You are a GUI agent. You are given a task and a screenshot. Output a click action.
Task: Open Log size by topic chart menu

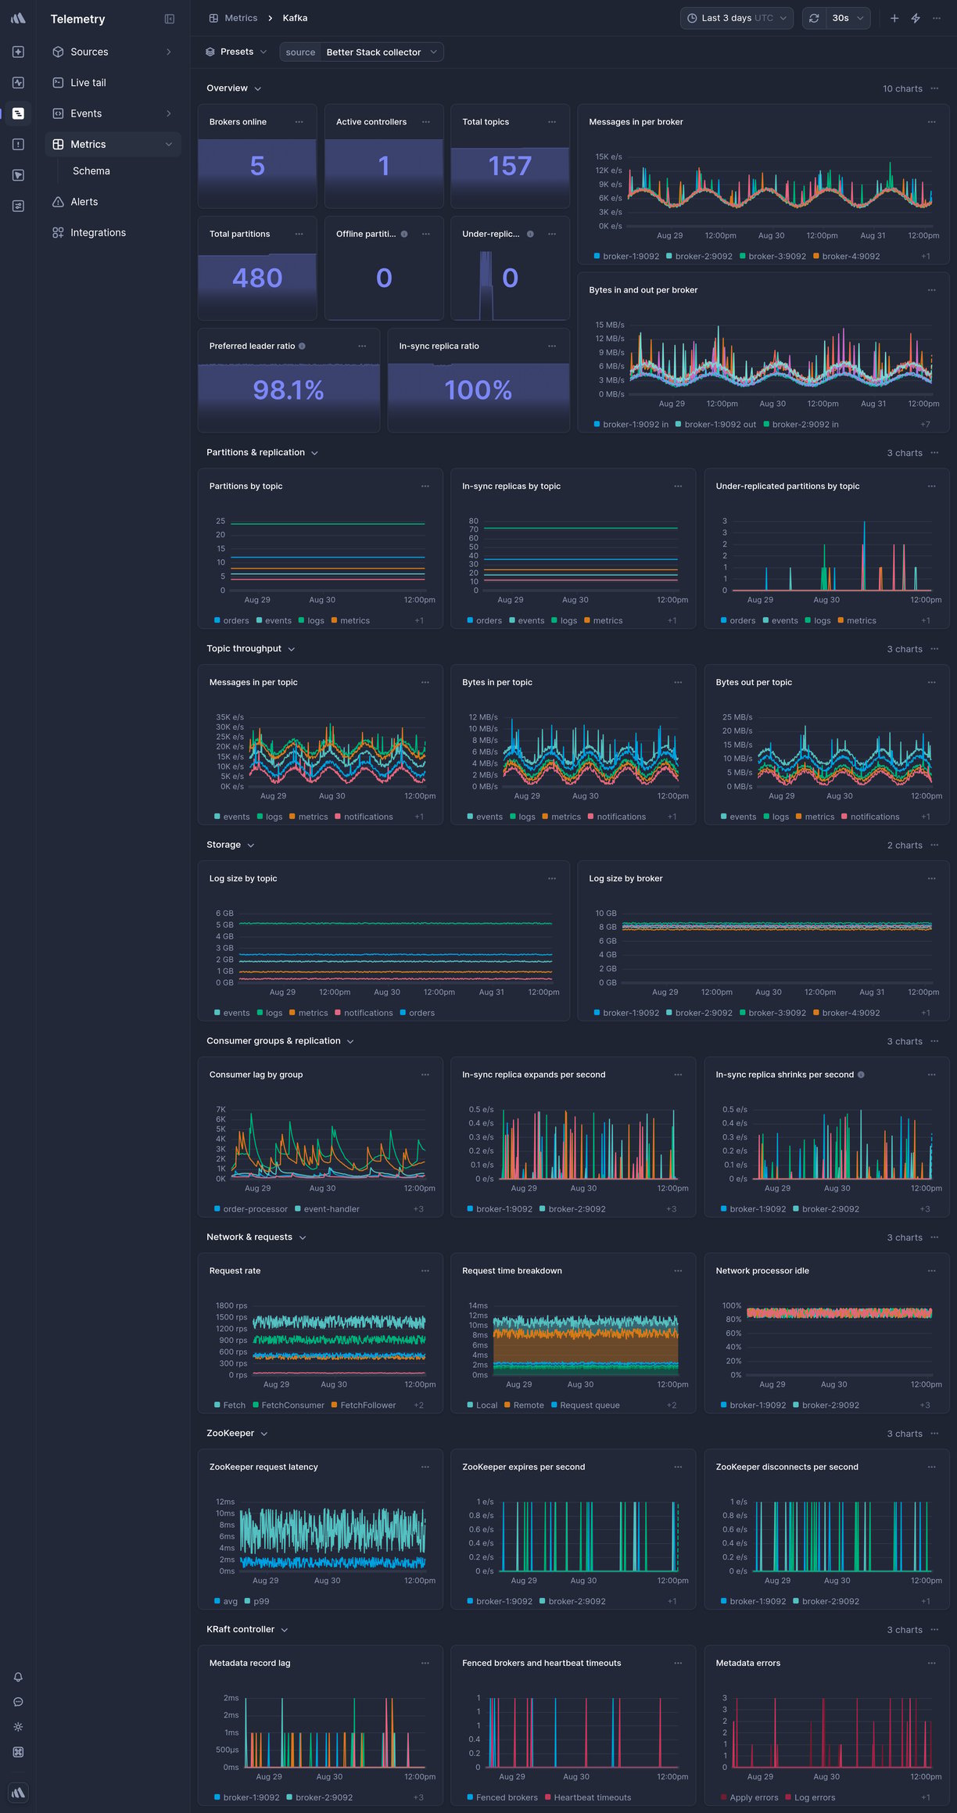pos(552,878)
